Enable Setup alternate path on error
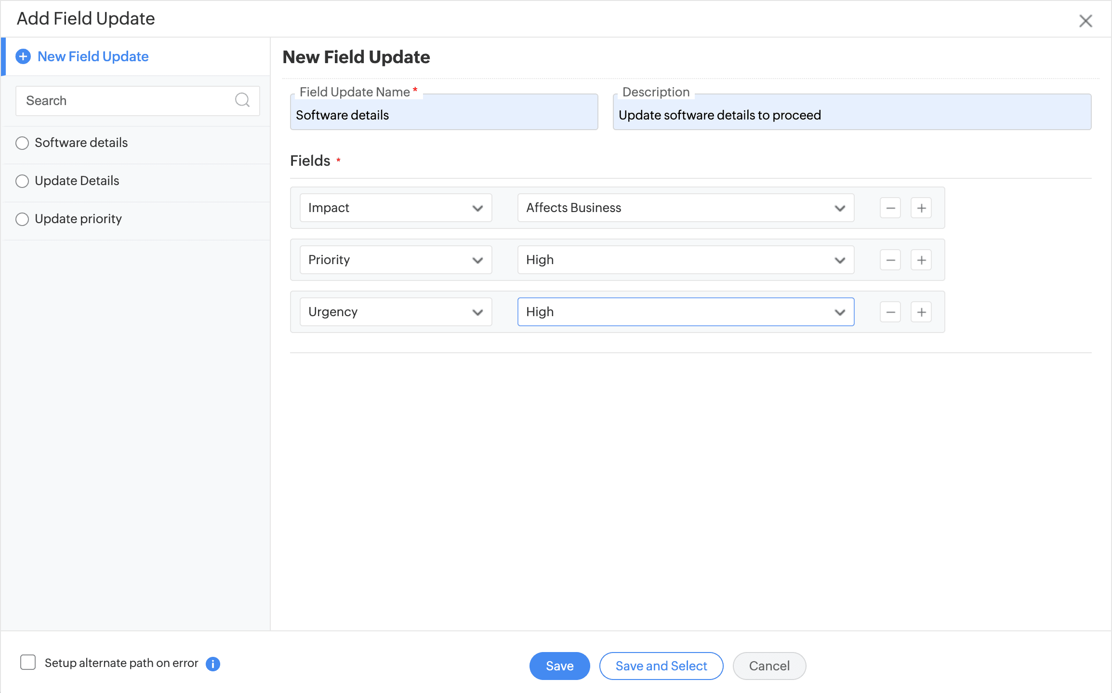The width and height of the screenshot is (1112, 693). coord(28,662)
